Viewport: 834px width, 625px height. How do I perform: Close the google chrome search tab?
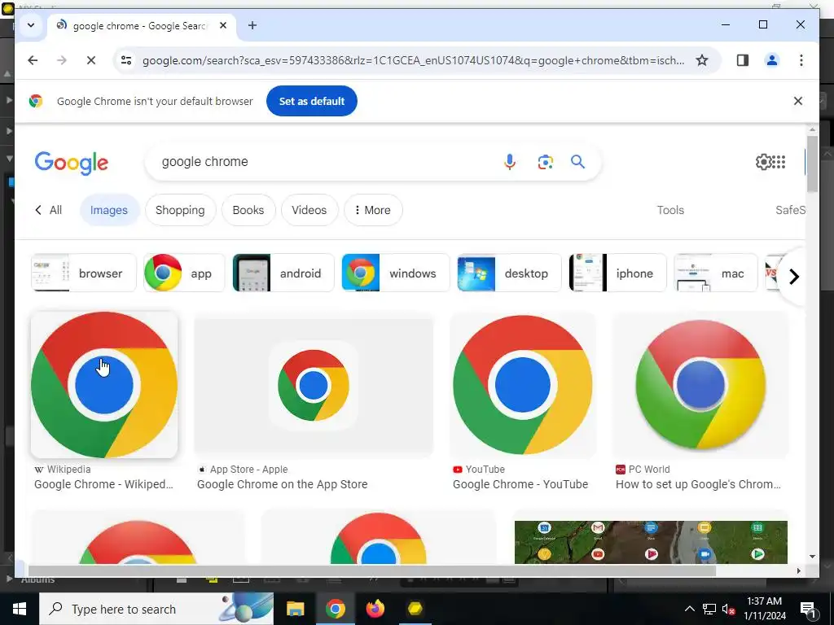click(x=223, y=25)
